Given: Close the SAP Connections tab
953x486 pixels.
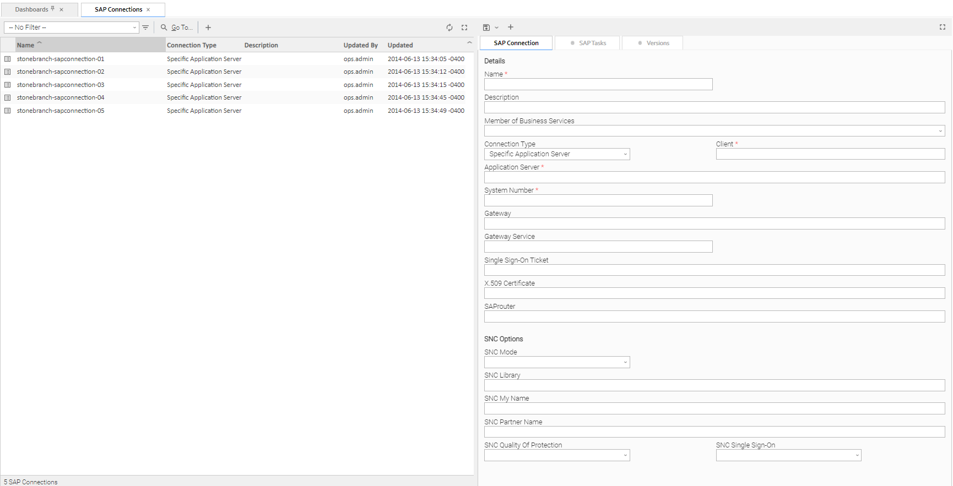Looking at the screenshot, I should tap(148, 10).
